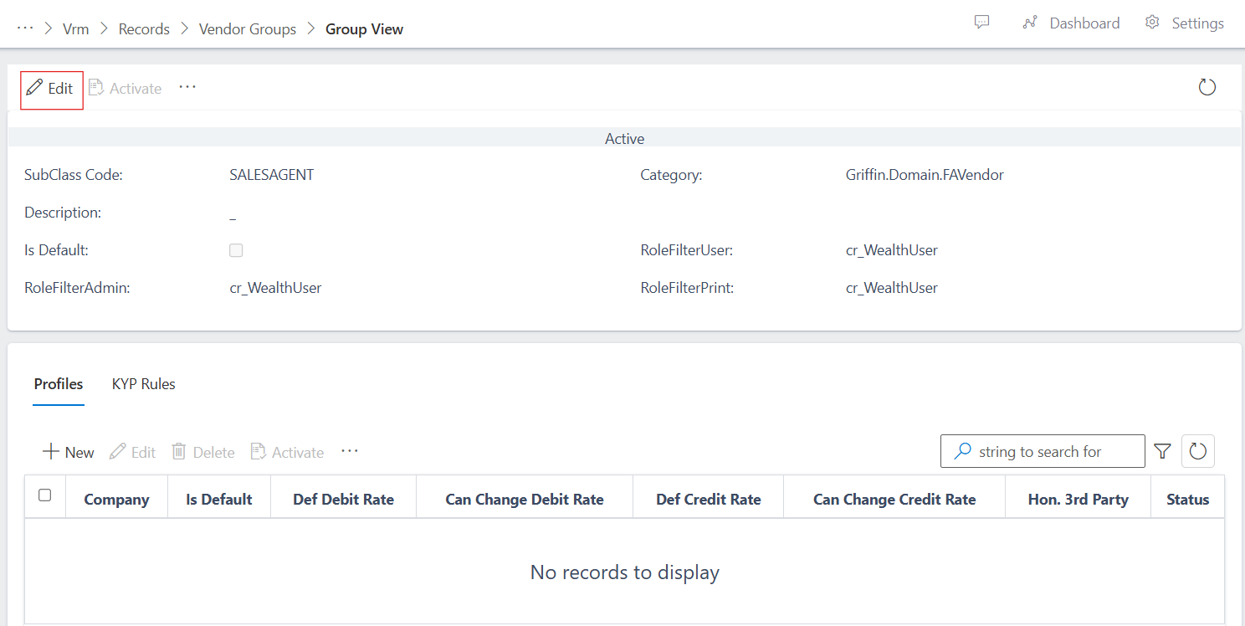The width and height of the screenshot is (1245, 626).
Task: Click the SALESAGENT subclass code value
Action: click(x=272, y=175)
